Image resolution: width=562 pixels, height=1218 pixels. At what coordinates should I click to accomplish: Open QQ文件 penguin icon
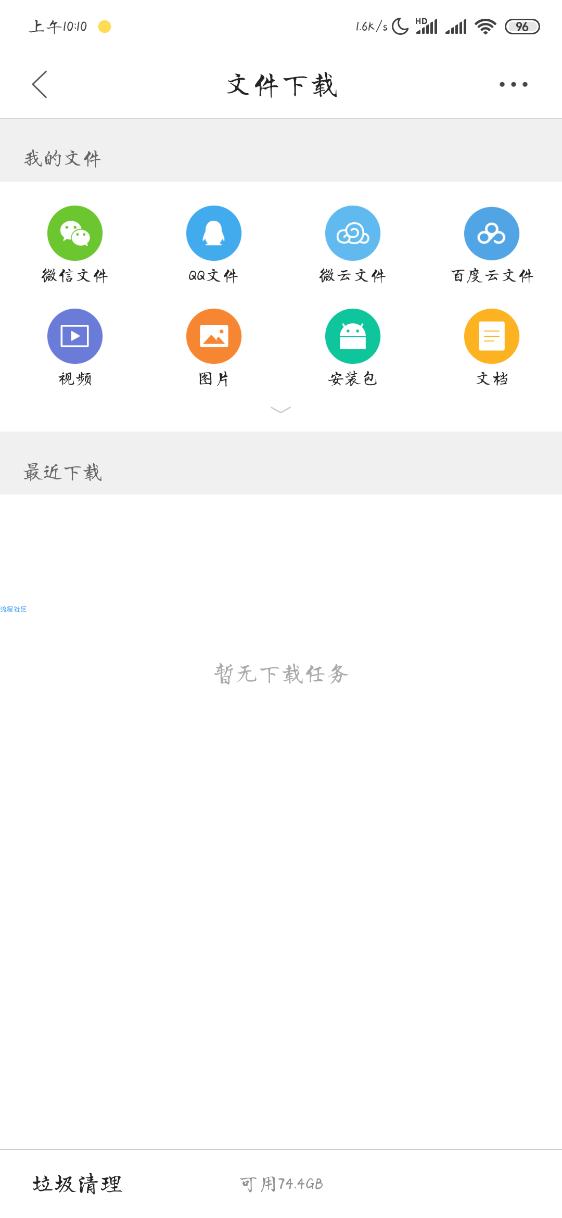(x=214, y=233)
